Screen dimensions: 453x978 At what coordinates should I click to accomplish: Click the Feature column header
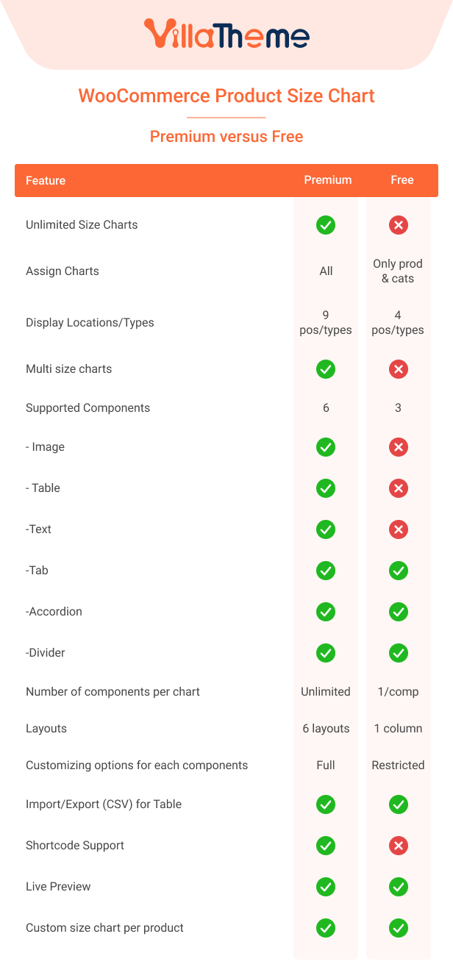point(46,181)
